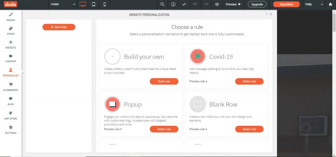The height and width of the screenshot is (157, 336).
Task: Click the checkmark icon in toolbar
Action: click(184, 4)
